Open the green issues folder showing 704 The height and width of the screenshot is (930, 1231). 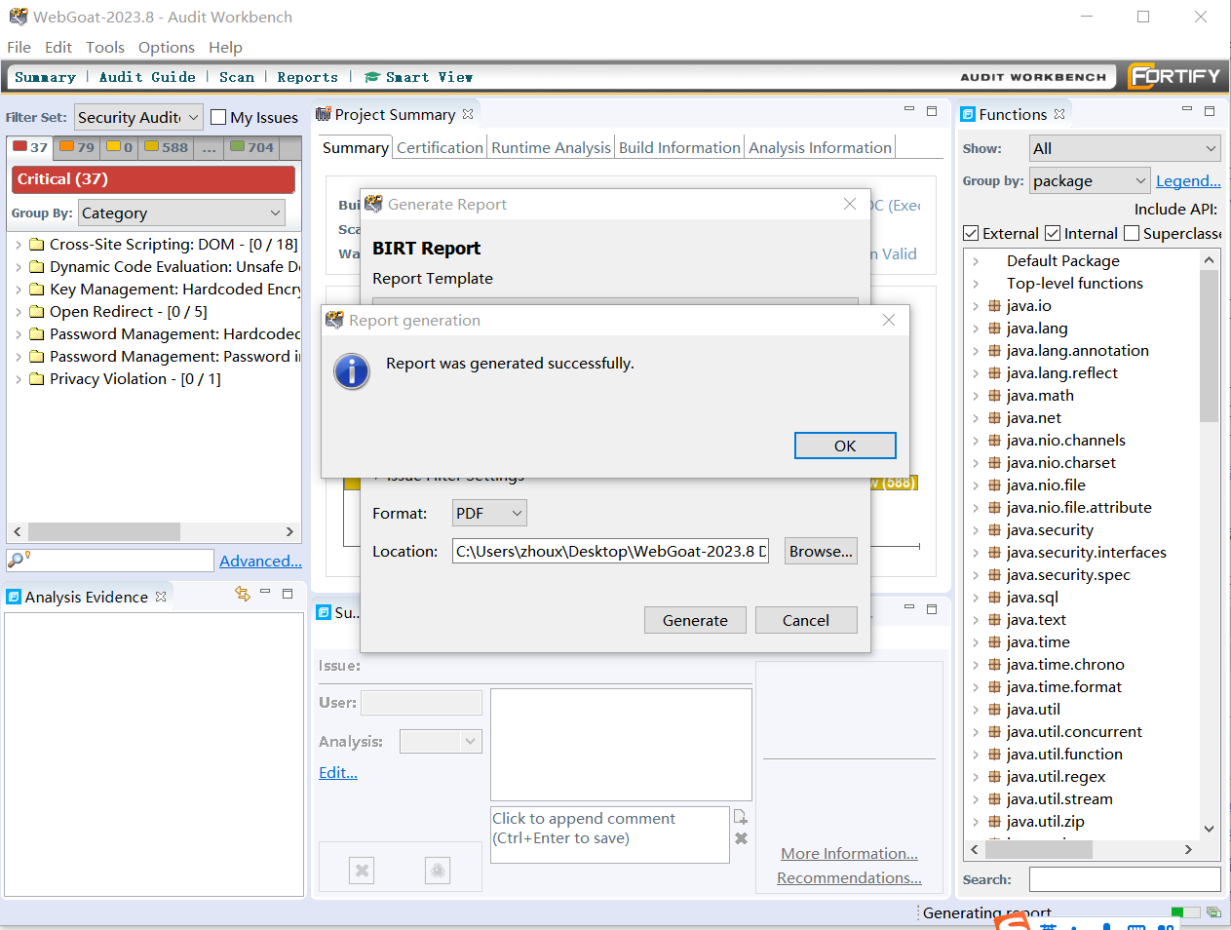click(251, 147)
